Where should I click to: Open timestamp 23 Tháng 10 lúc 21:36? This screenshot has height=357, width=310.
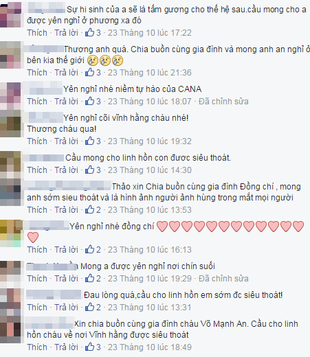[x=150, y=73]
